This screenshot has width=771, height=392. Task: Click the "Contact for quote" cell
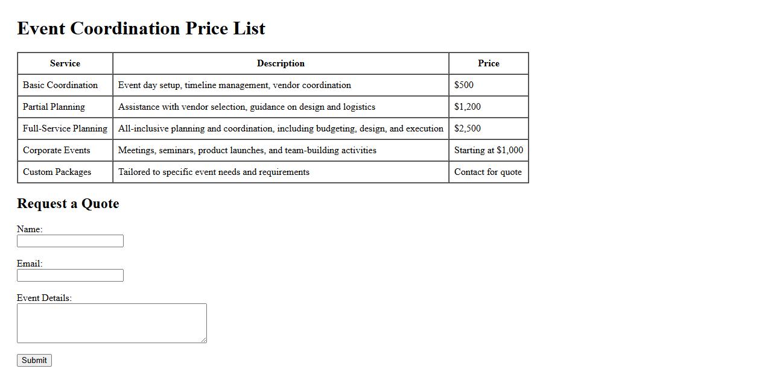488,172
